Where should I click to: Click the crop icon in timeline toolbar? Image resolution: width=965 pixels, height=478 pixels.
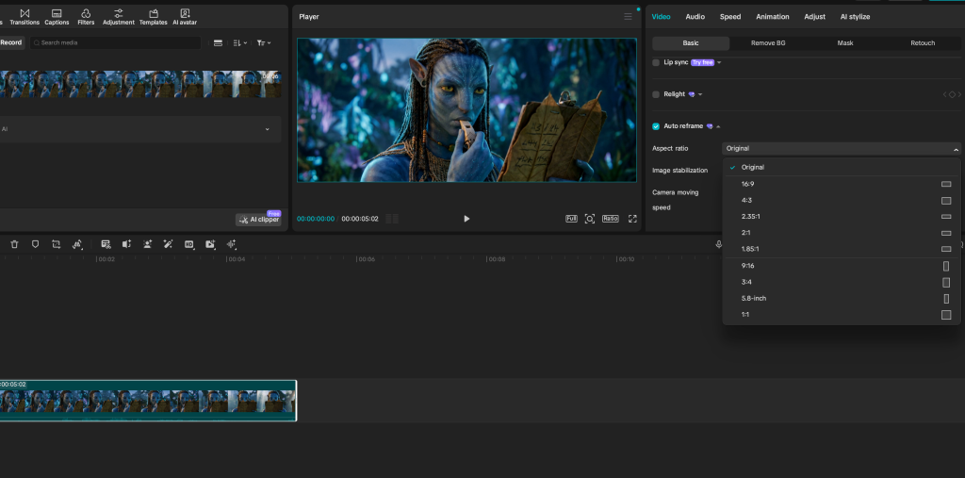(56, 244)
